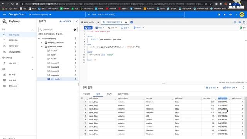
Task: Select the Results tab in query results
Action: (x=98, y=94)
